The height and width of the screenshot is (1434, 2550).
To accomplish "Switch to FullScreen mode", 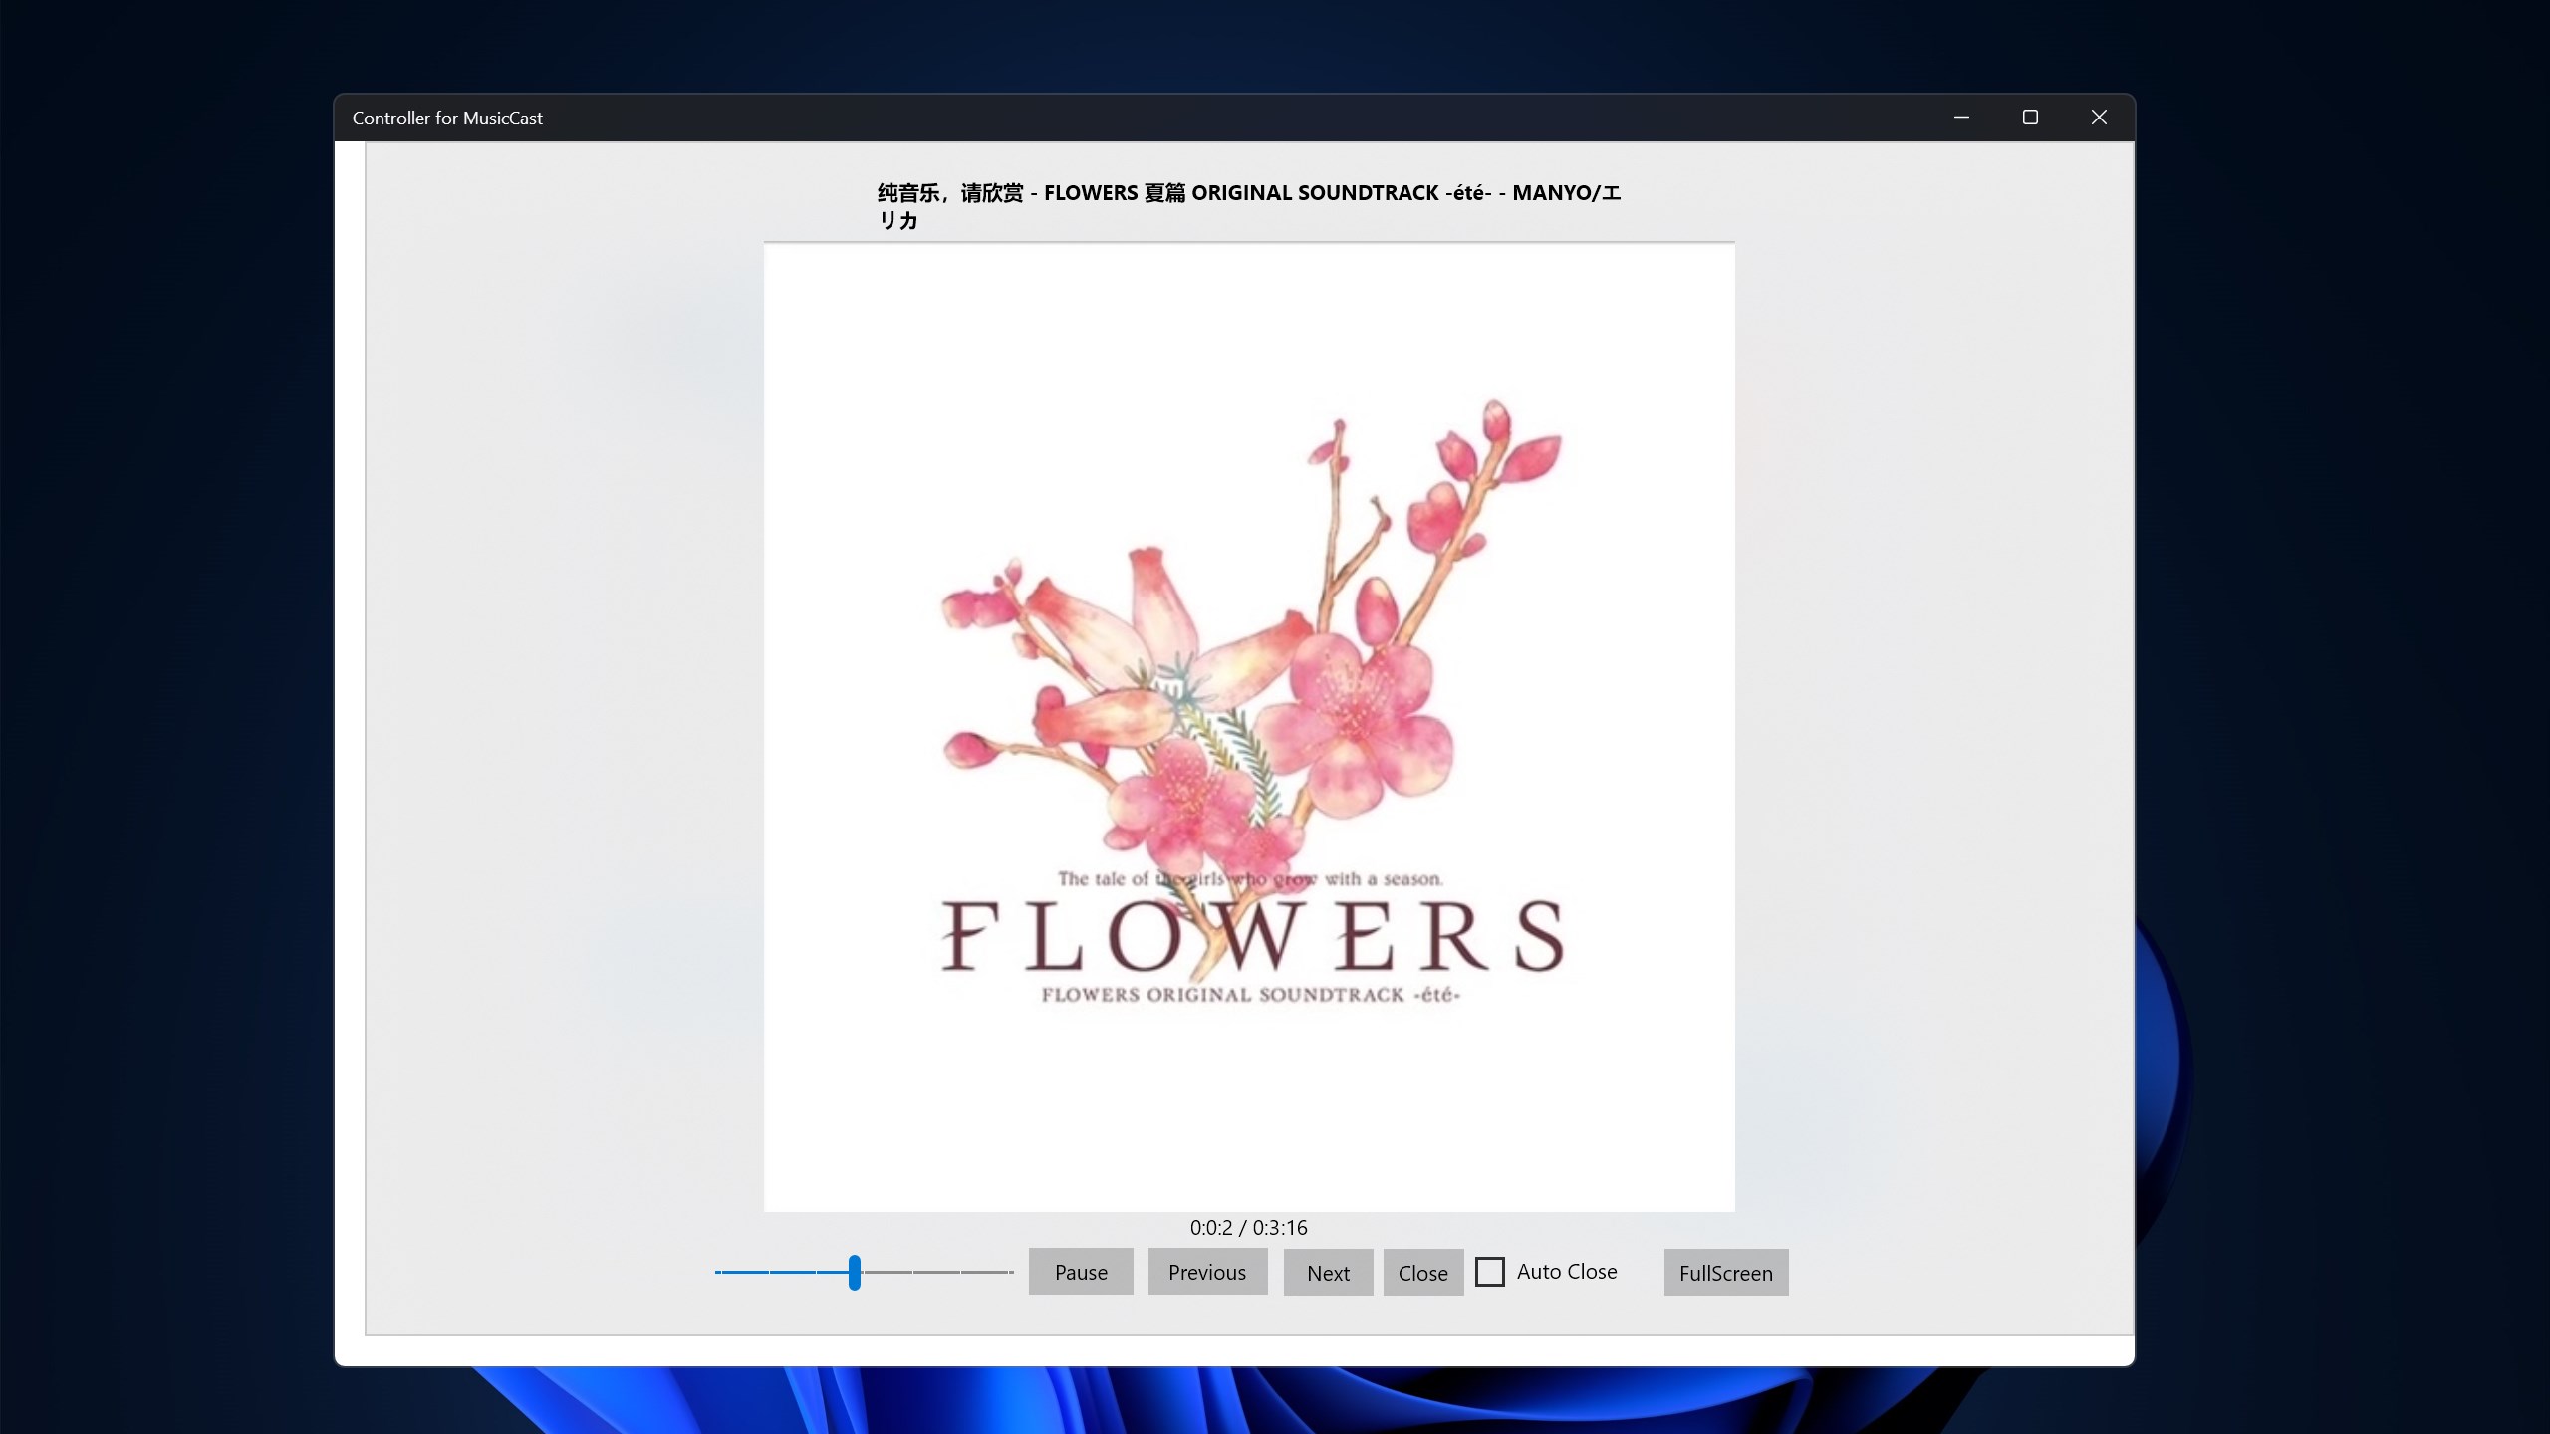I will tap(1725, 1273).
